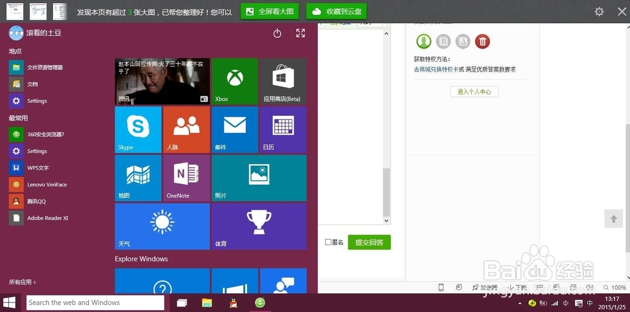
Task: Click the phone icon in browser status bar
Action: (x=441, y=287)
